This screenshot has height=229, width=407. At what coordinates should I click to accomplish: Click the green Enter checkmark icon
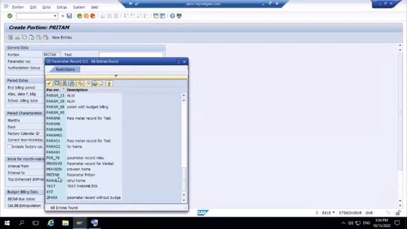click(x=10, y=16)
